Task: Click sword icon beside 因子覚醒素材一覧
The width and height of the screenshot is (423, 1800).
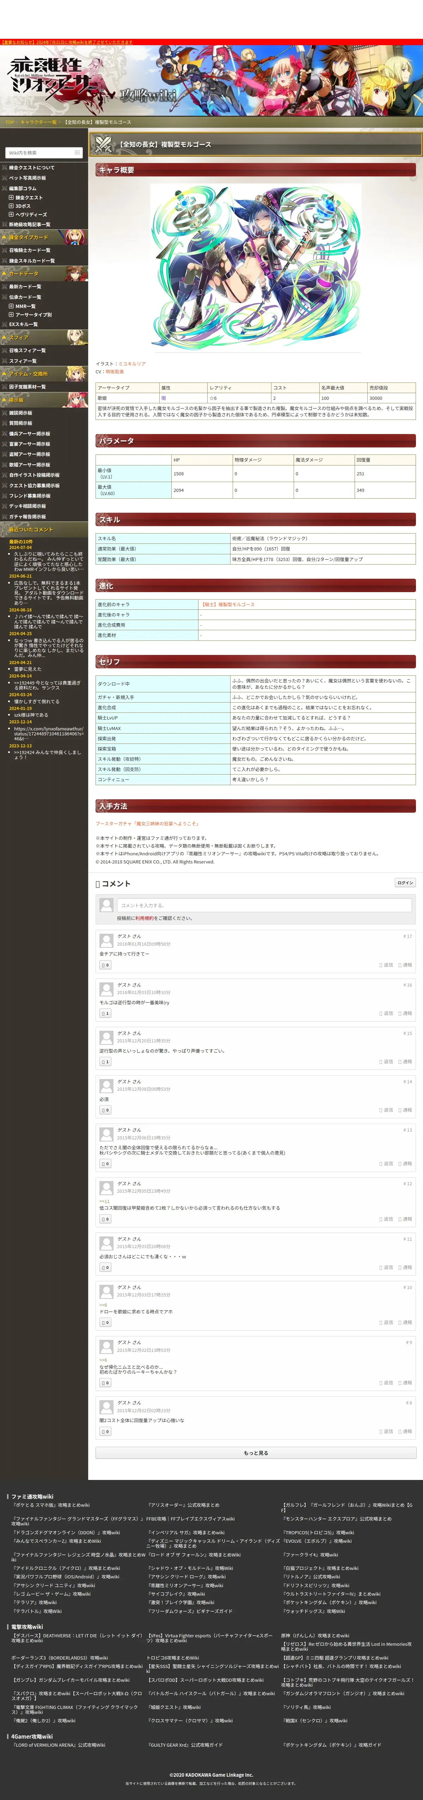Action: point(4,386)
